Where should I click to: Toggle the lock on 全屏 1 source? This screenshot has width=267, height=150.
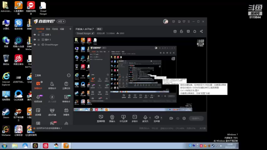[39, 35]
